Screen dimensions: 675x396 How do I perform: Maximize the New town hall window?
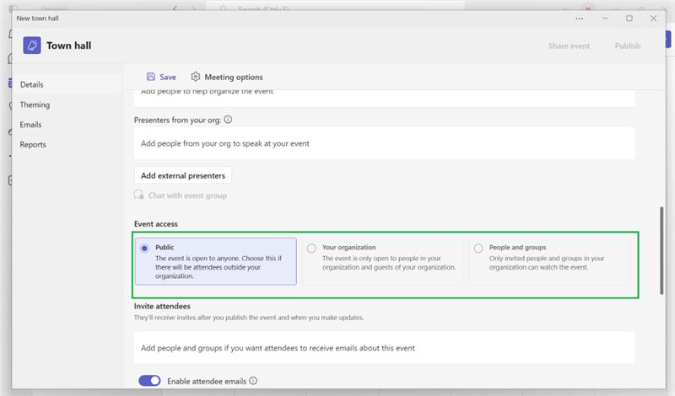click(x=629, y=19)
